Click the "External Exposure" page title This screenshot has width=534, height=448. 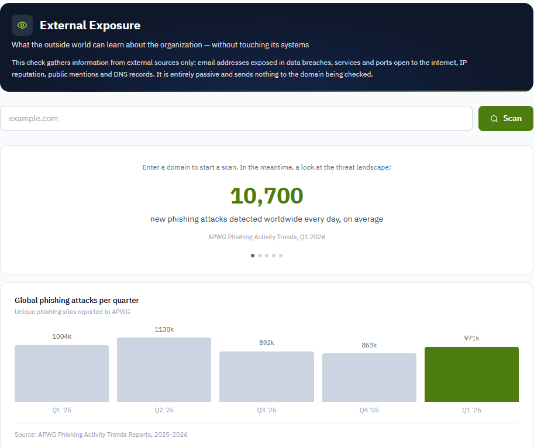[90, 25]
